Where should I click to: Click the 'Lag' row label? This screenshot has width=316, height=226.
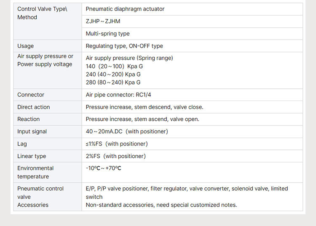[x=22, y=144]
